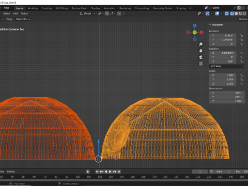Click Dimensions Z value field

coord(227,101)
